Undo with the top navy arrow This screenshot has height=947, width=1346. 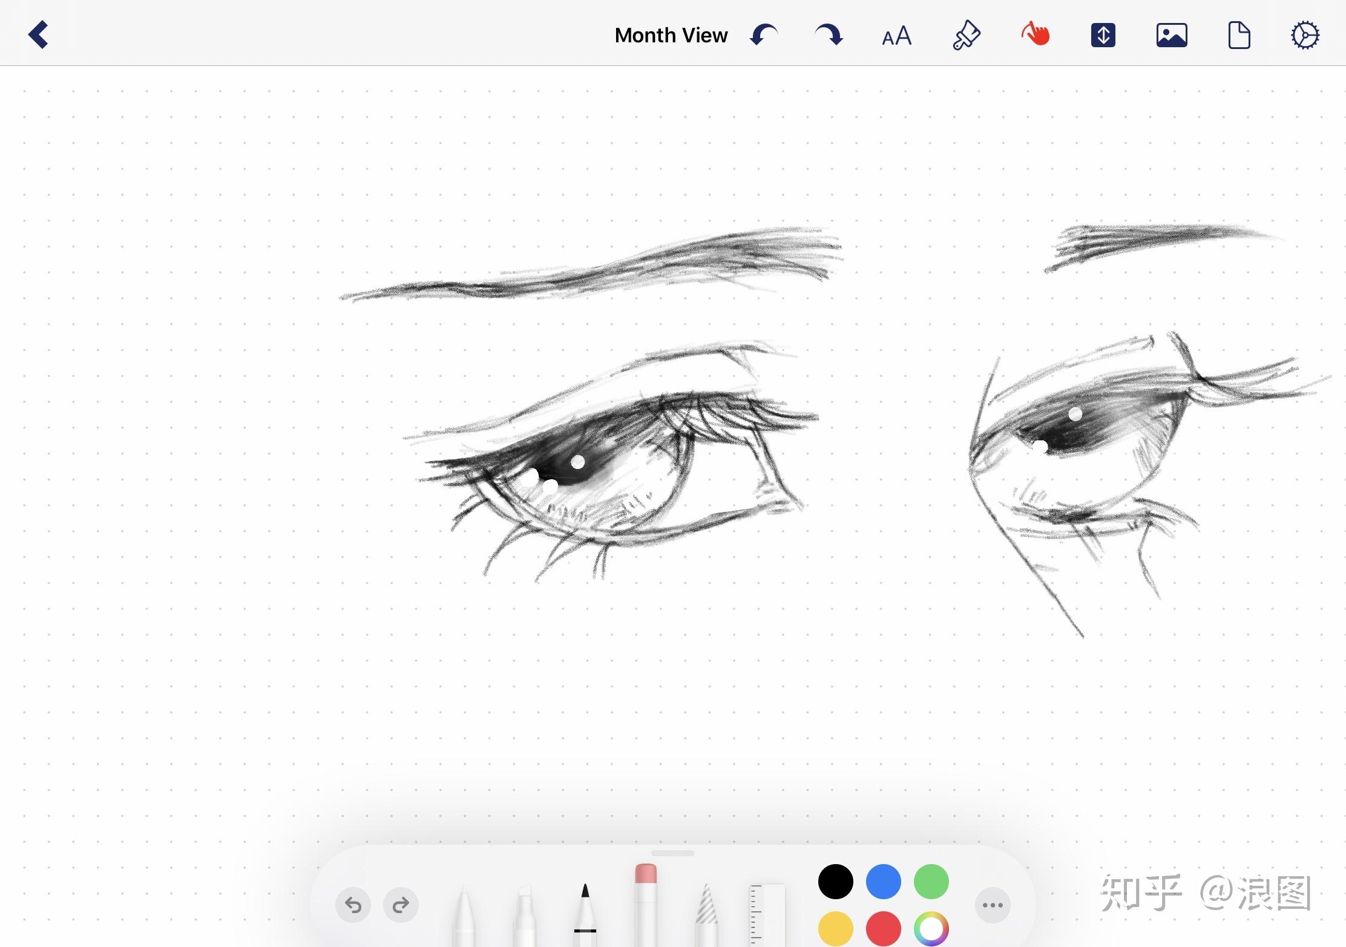point(764,35)
